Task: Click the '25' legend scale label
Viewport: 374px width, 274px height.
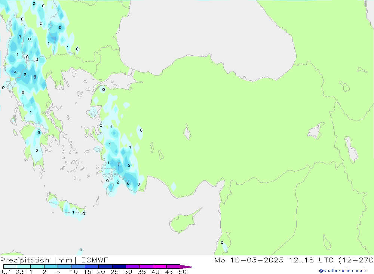Action: coord(115,272)
